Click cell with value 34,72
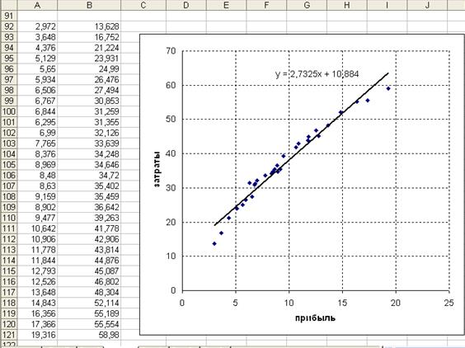Viewport: 465px width, 348px height. click(89, 176)
